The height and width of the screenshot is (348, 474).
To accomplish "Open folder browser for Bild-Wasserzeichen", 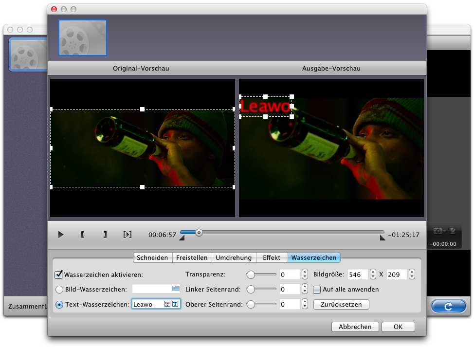I will [x=176, y=289].
